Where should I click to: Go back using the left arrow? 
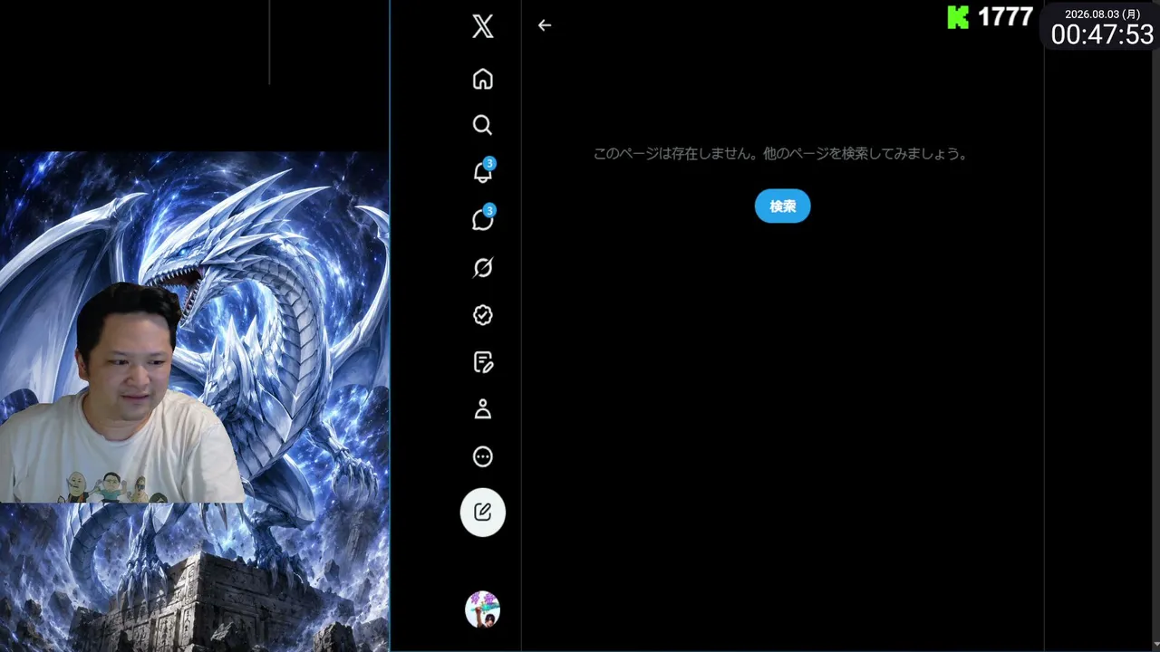(545, 25)
